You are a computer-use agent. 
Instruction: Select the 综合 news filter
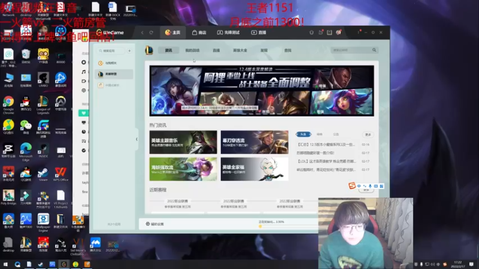point(320,134)
